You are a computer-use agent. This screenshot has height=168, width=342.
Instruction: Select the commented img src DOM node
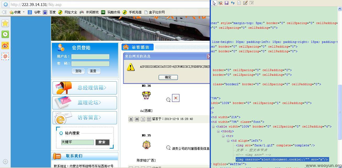253,155
